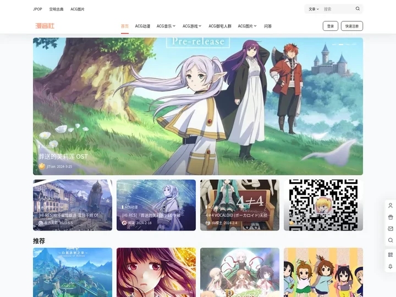This screenshot has height=297, width=396.
Task: Open the ACG御宅人群 menu item
Action: [220, 26]
